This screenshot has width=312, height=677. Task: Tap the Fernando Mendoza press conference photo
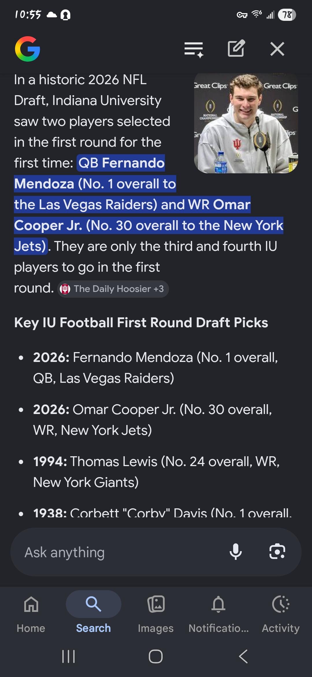point(246,123)
